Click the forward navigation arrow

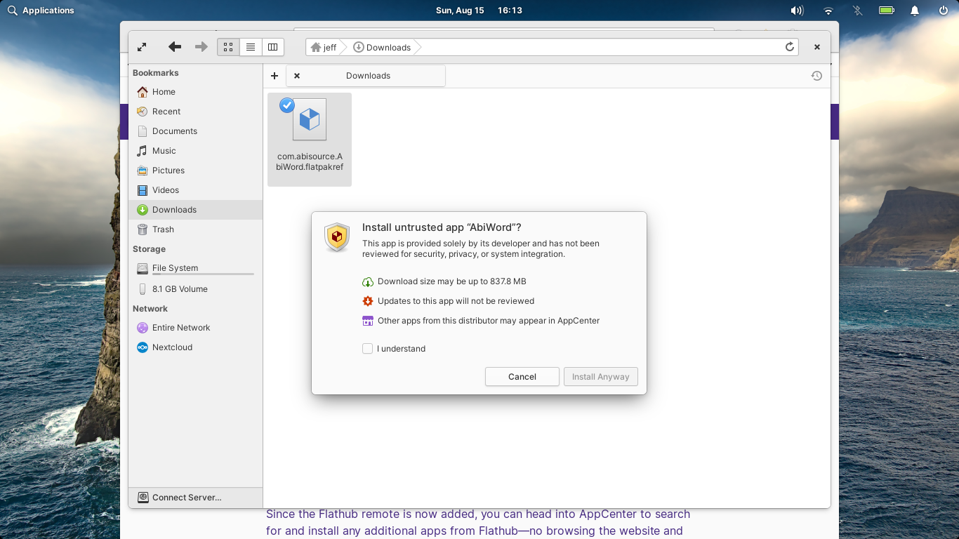201,47
